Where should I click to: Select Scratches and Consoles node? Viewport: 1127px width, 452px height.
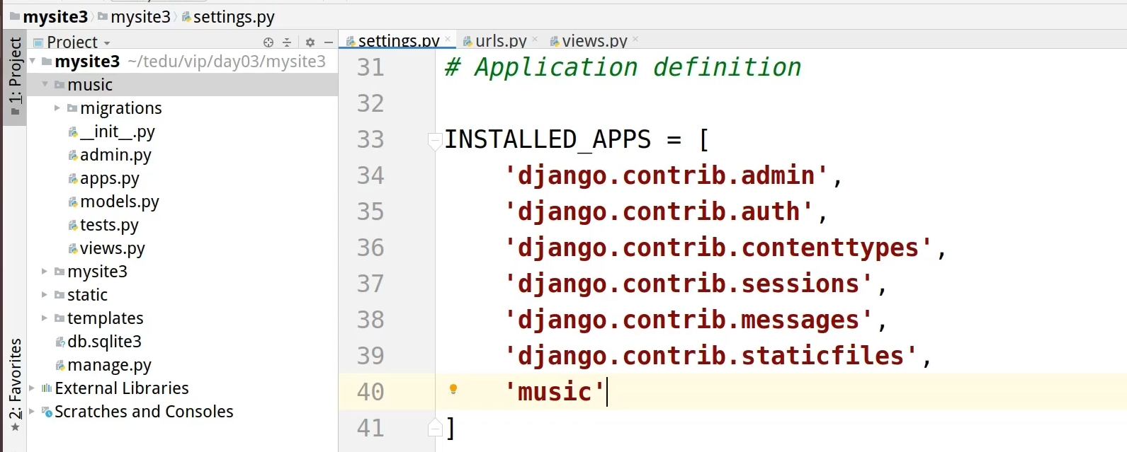144,412
